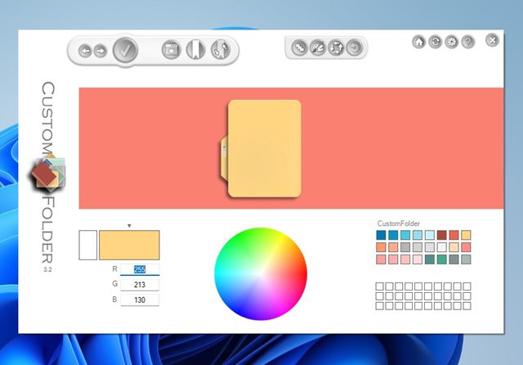Choose the pale light-blue swatch in first row
Viewport: 523px width, 365px height.
coord(430,235)
